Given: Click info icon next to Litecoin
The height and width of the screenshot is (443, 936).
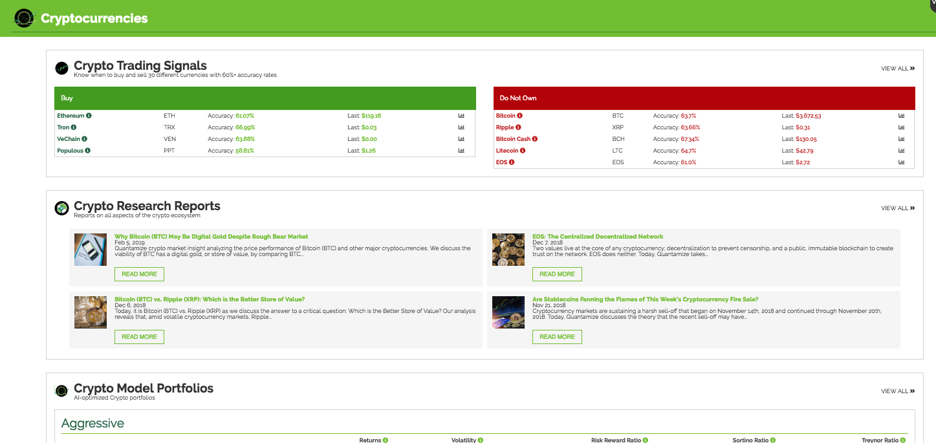Looking at the screenshot, I should click(523, 151).
